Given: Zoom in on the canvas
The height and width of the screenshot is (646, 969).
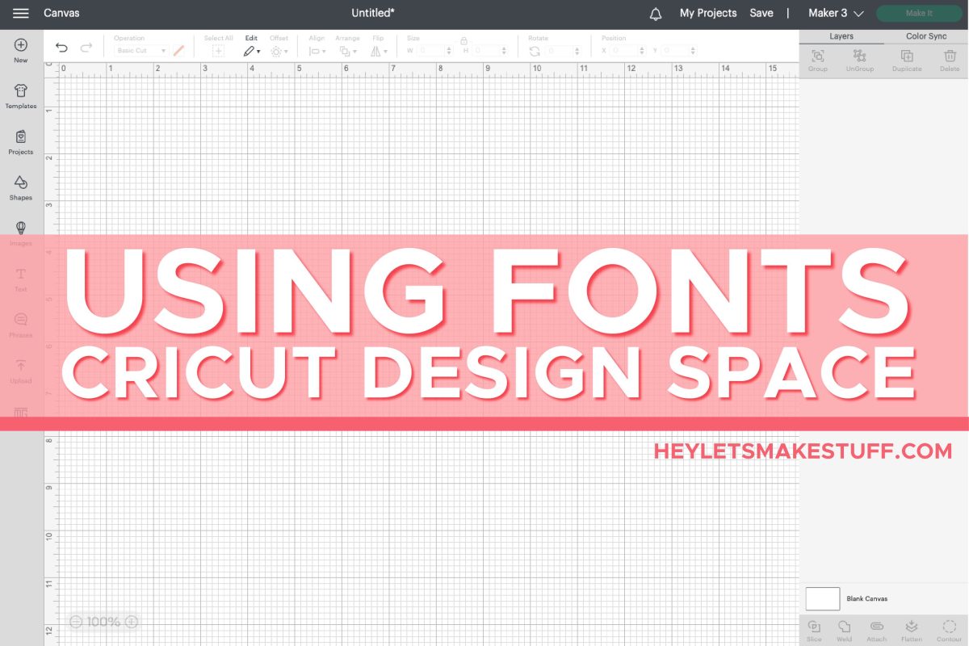Looking at the screenshot, I should point(132,622).
